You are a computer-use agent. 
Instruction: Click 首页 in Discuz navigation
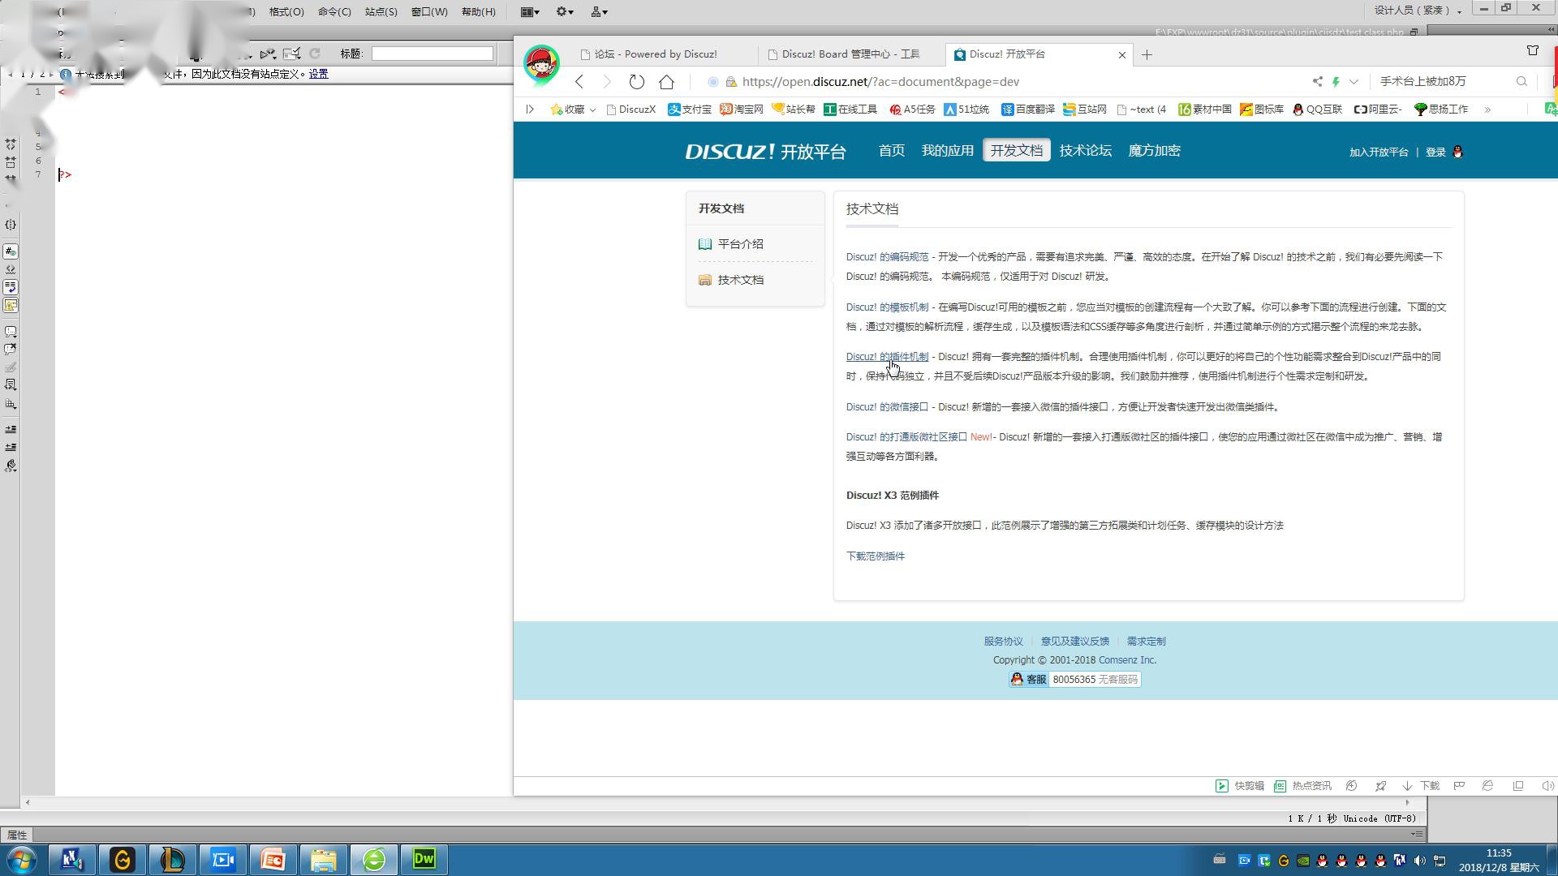pyautogui.click(x=891, y=151)
